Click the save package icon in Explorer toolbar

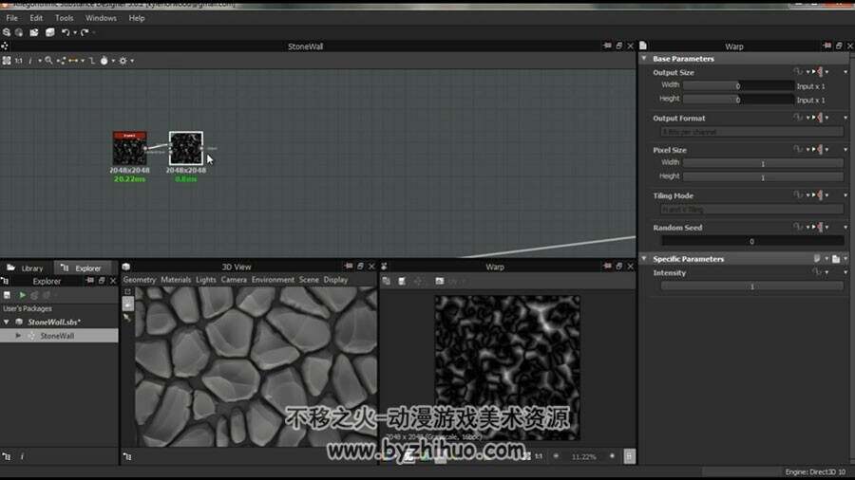pos(7,295)
